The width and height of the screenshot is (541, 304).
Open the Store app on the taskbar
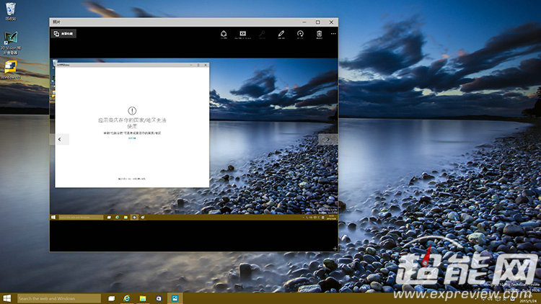(158, 298)
